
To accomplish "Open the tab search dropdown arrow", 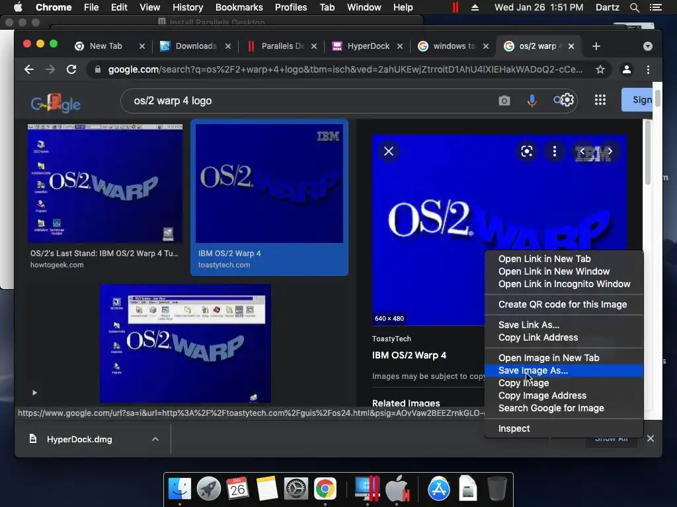I will tap(648, 46).
